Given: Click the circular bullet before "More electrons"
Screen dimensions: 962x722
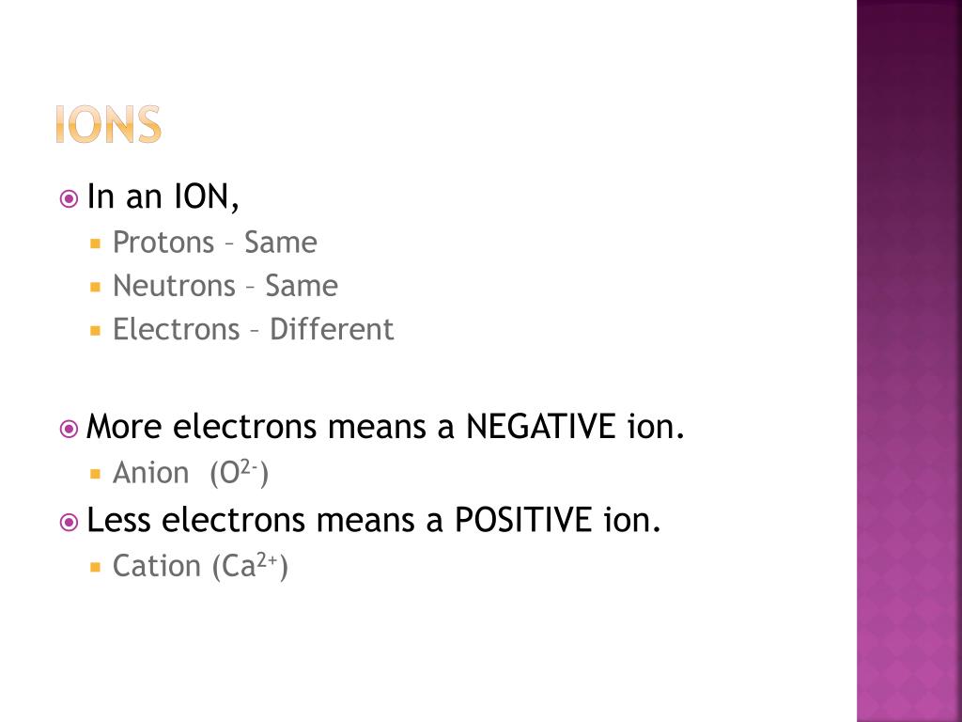Looking at the screenshot, I should (x=69, y=430).
